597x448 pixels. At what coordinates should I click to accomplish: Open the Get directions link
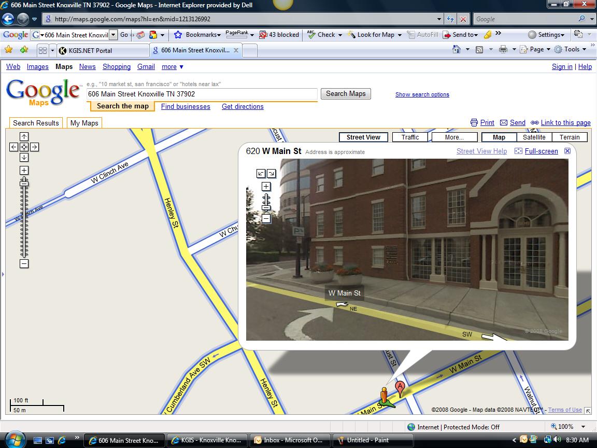coord(243,107)
